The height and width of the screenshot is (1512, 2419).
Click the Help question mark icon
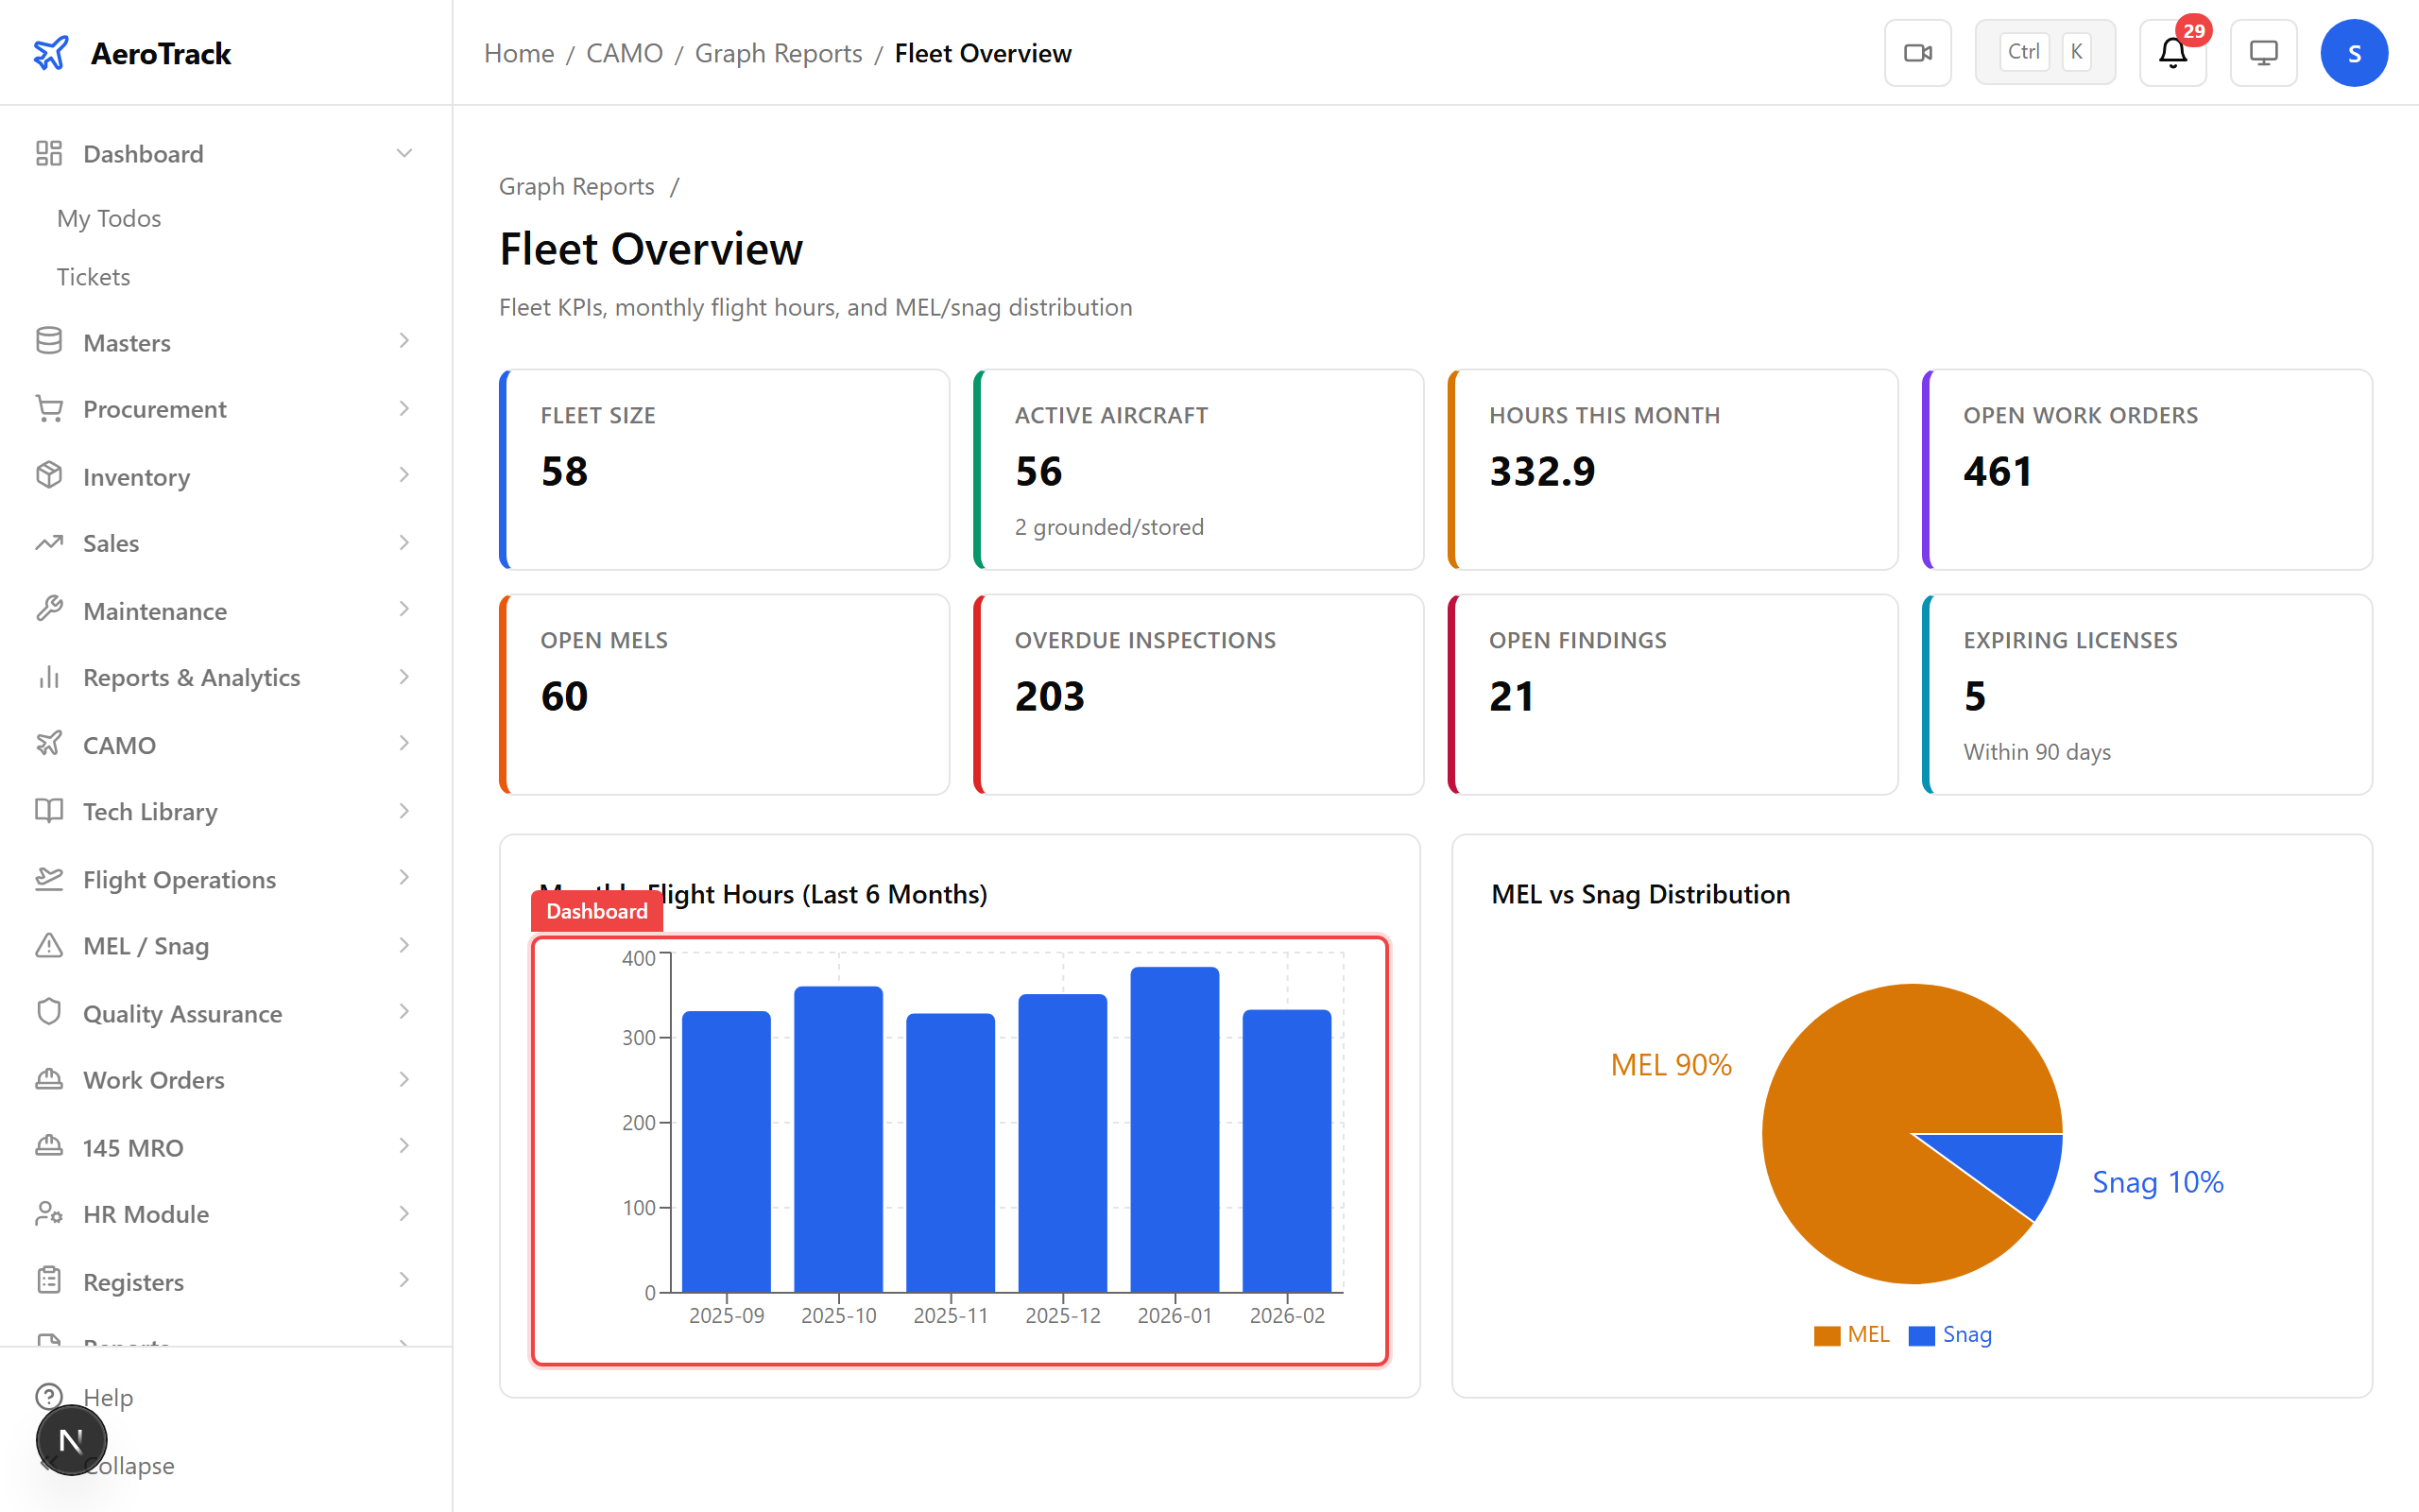point(49,1397)
